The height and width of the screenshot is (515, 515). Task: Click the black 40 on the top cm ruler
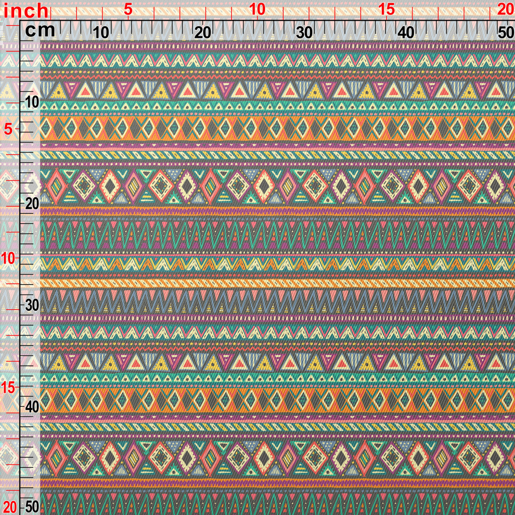[406, 33]
